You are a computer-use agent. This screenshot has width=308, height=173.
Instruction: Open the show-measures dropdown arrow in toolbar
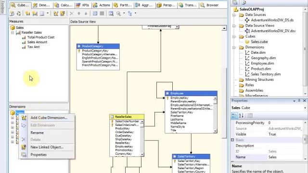(x=48, y=13)
